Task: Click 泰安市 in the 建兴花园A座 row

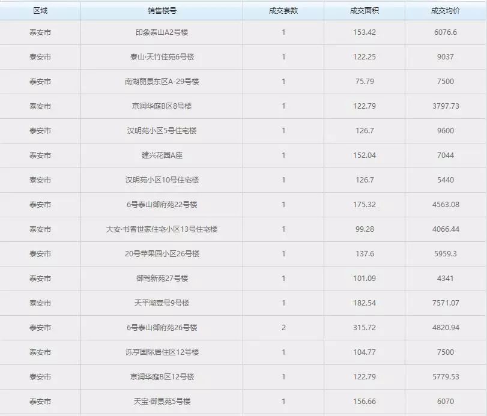Action: (x=40, y=155)
